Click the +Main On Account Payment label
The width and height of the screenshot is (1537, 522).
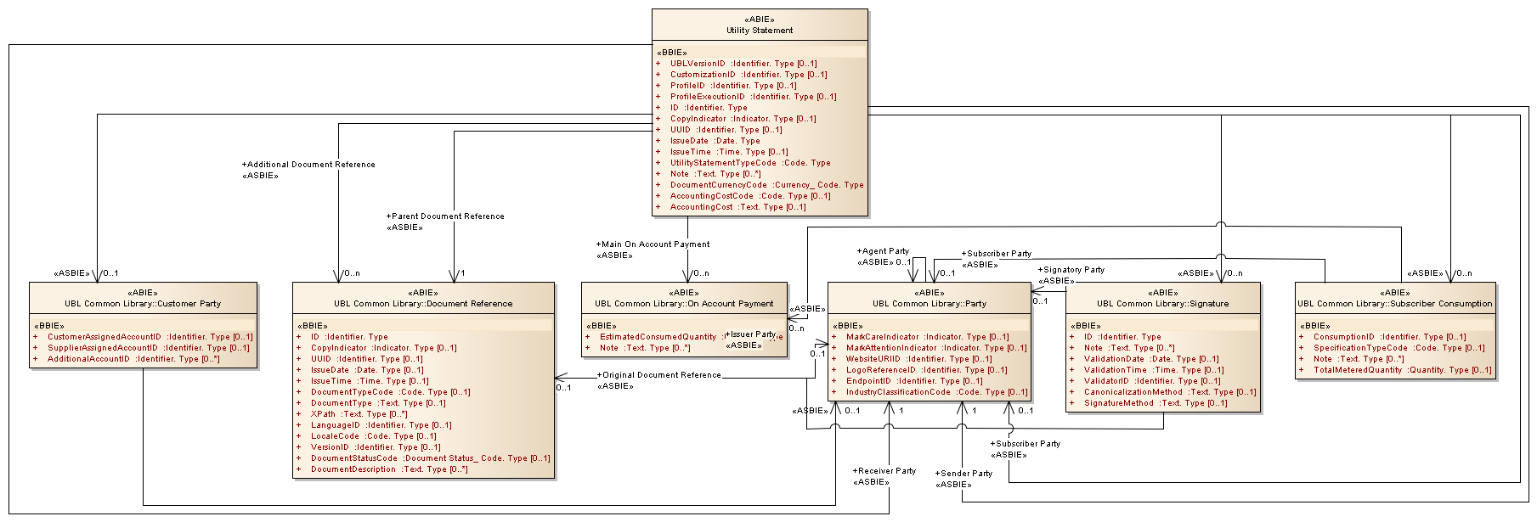coord(653,244)
